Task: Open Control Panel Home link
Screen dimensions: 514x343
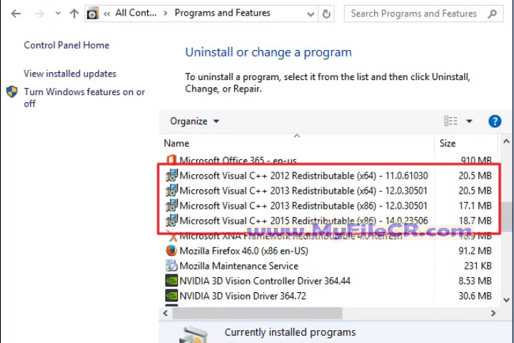Action: [x=66, y=45]
